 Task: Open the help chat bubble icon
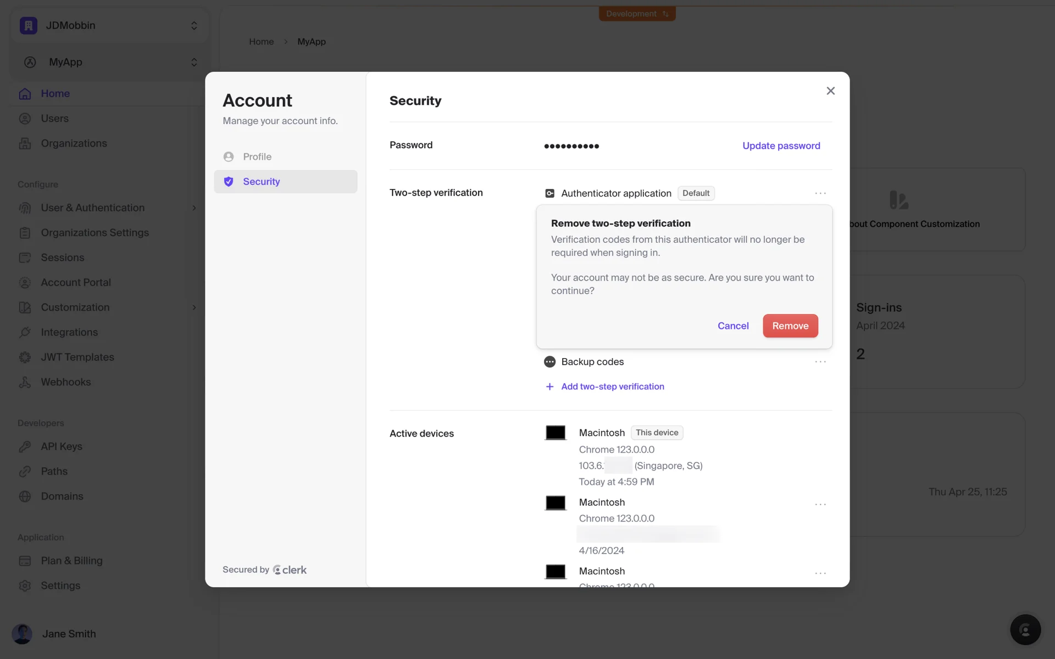[1025, 629]
